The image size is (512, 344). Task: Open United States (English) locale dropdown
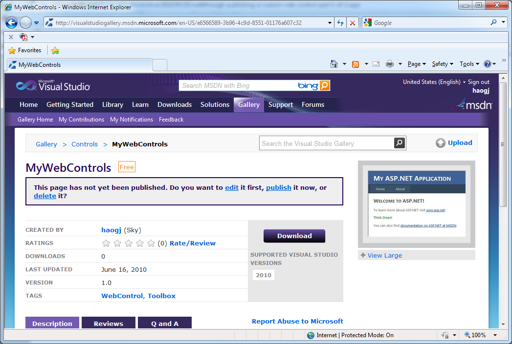point(434,82)
